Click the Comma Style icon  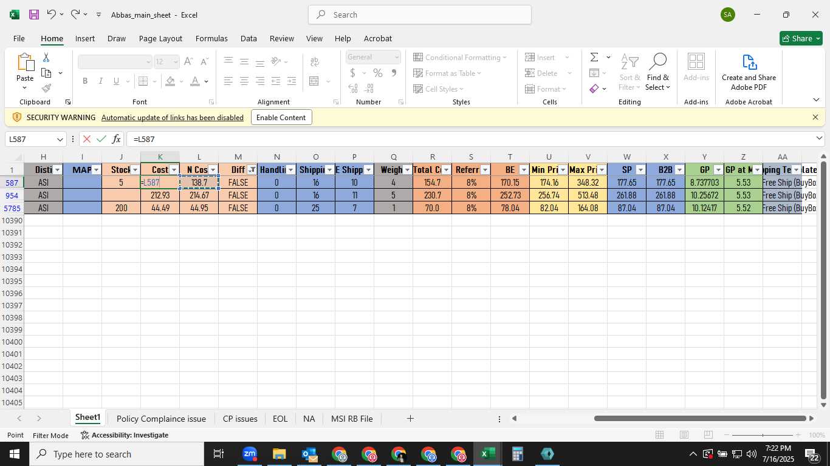coord(394,73)
